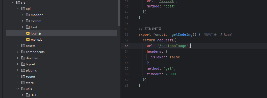
Task: Expand the assets folder chevron
Action: pos(18,46)
